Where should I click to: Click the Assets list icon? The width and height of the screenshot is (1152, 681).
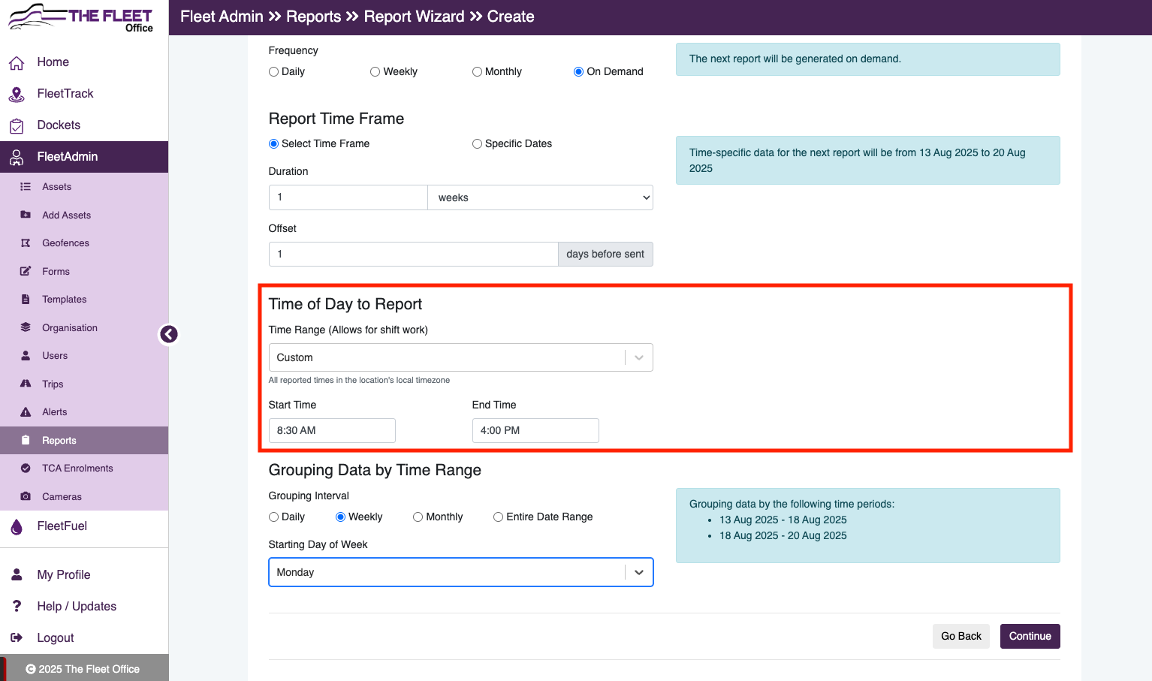26,187
